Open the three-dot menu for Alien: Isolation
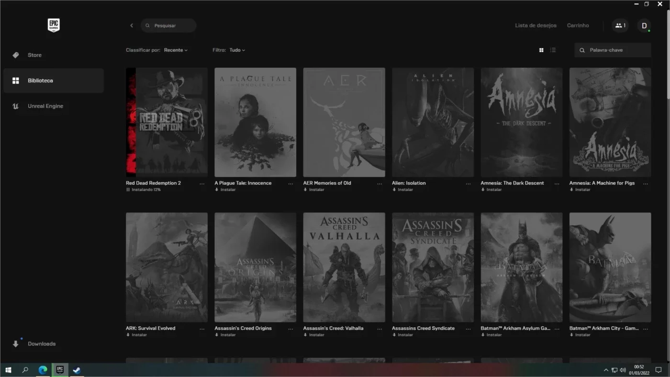The width and height of the screenshot is (670, 377). point(468,184)
